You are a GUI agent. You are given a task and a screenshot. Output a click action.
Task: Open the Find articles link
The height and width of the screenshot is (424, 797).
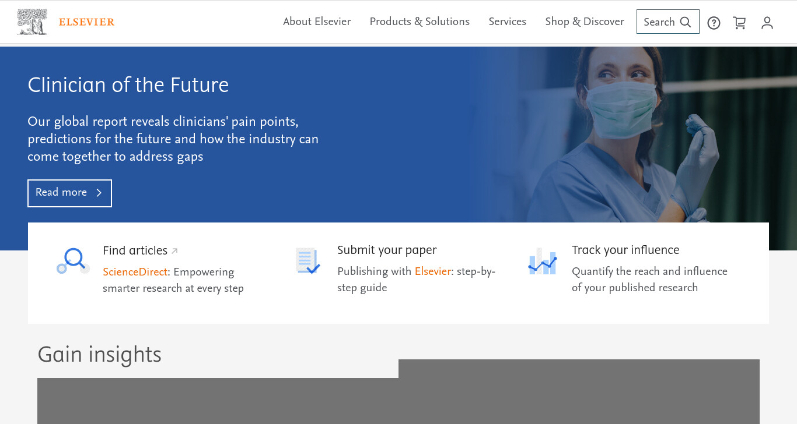pos(135,250)
